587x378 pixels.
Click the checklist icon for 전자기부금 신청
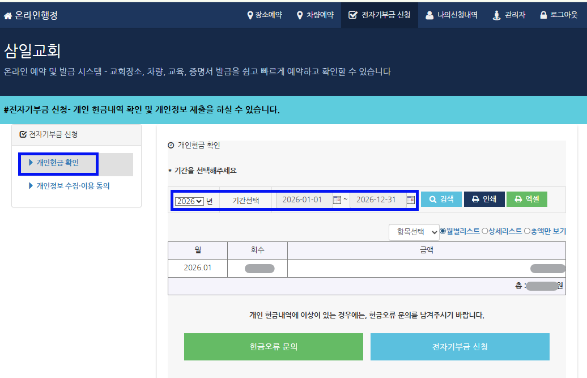tap(352, 15)
